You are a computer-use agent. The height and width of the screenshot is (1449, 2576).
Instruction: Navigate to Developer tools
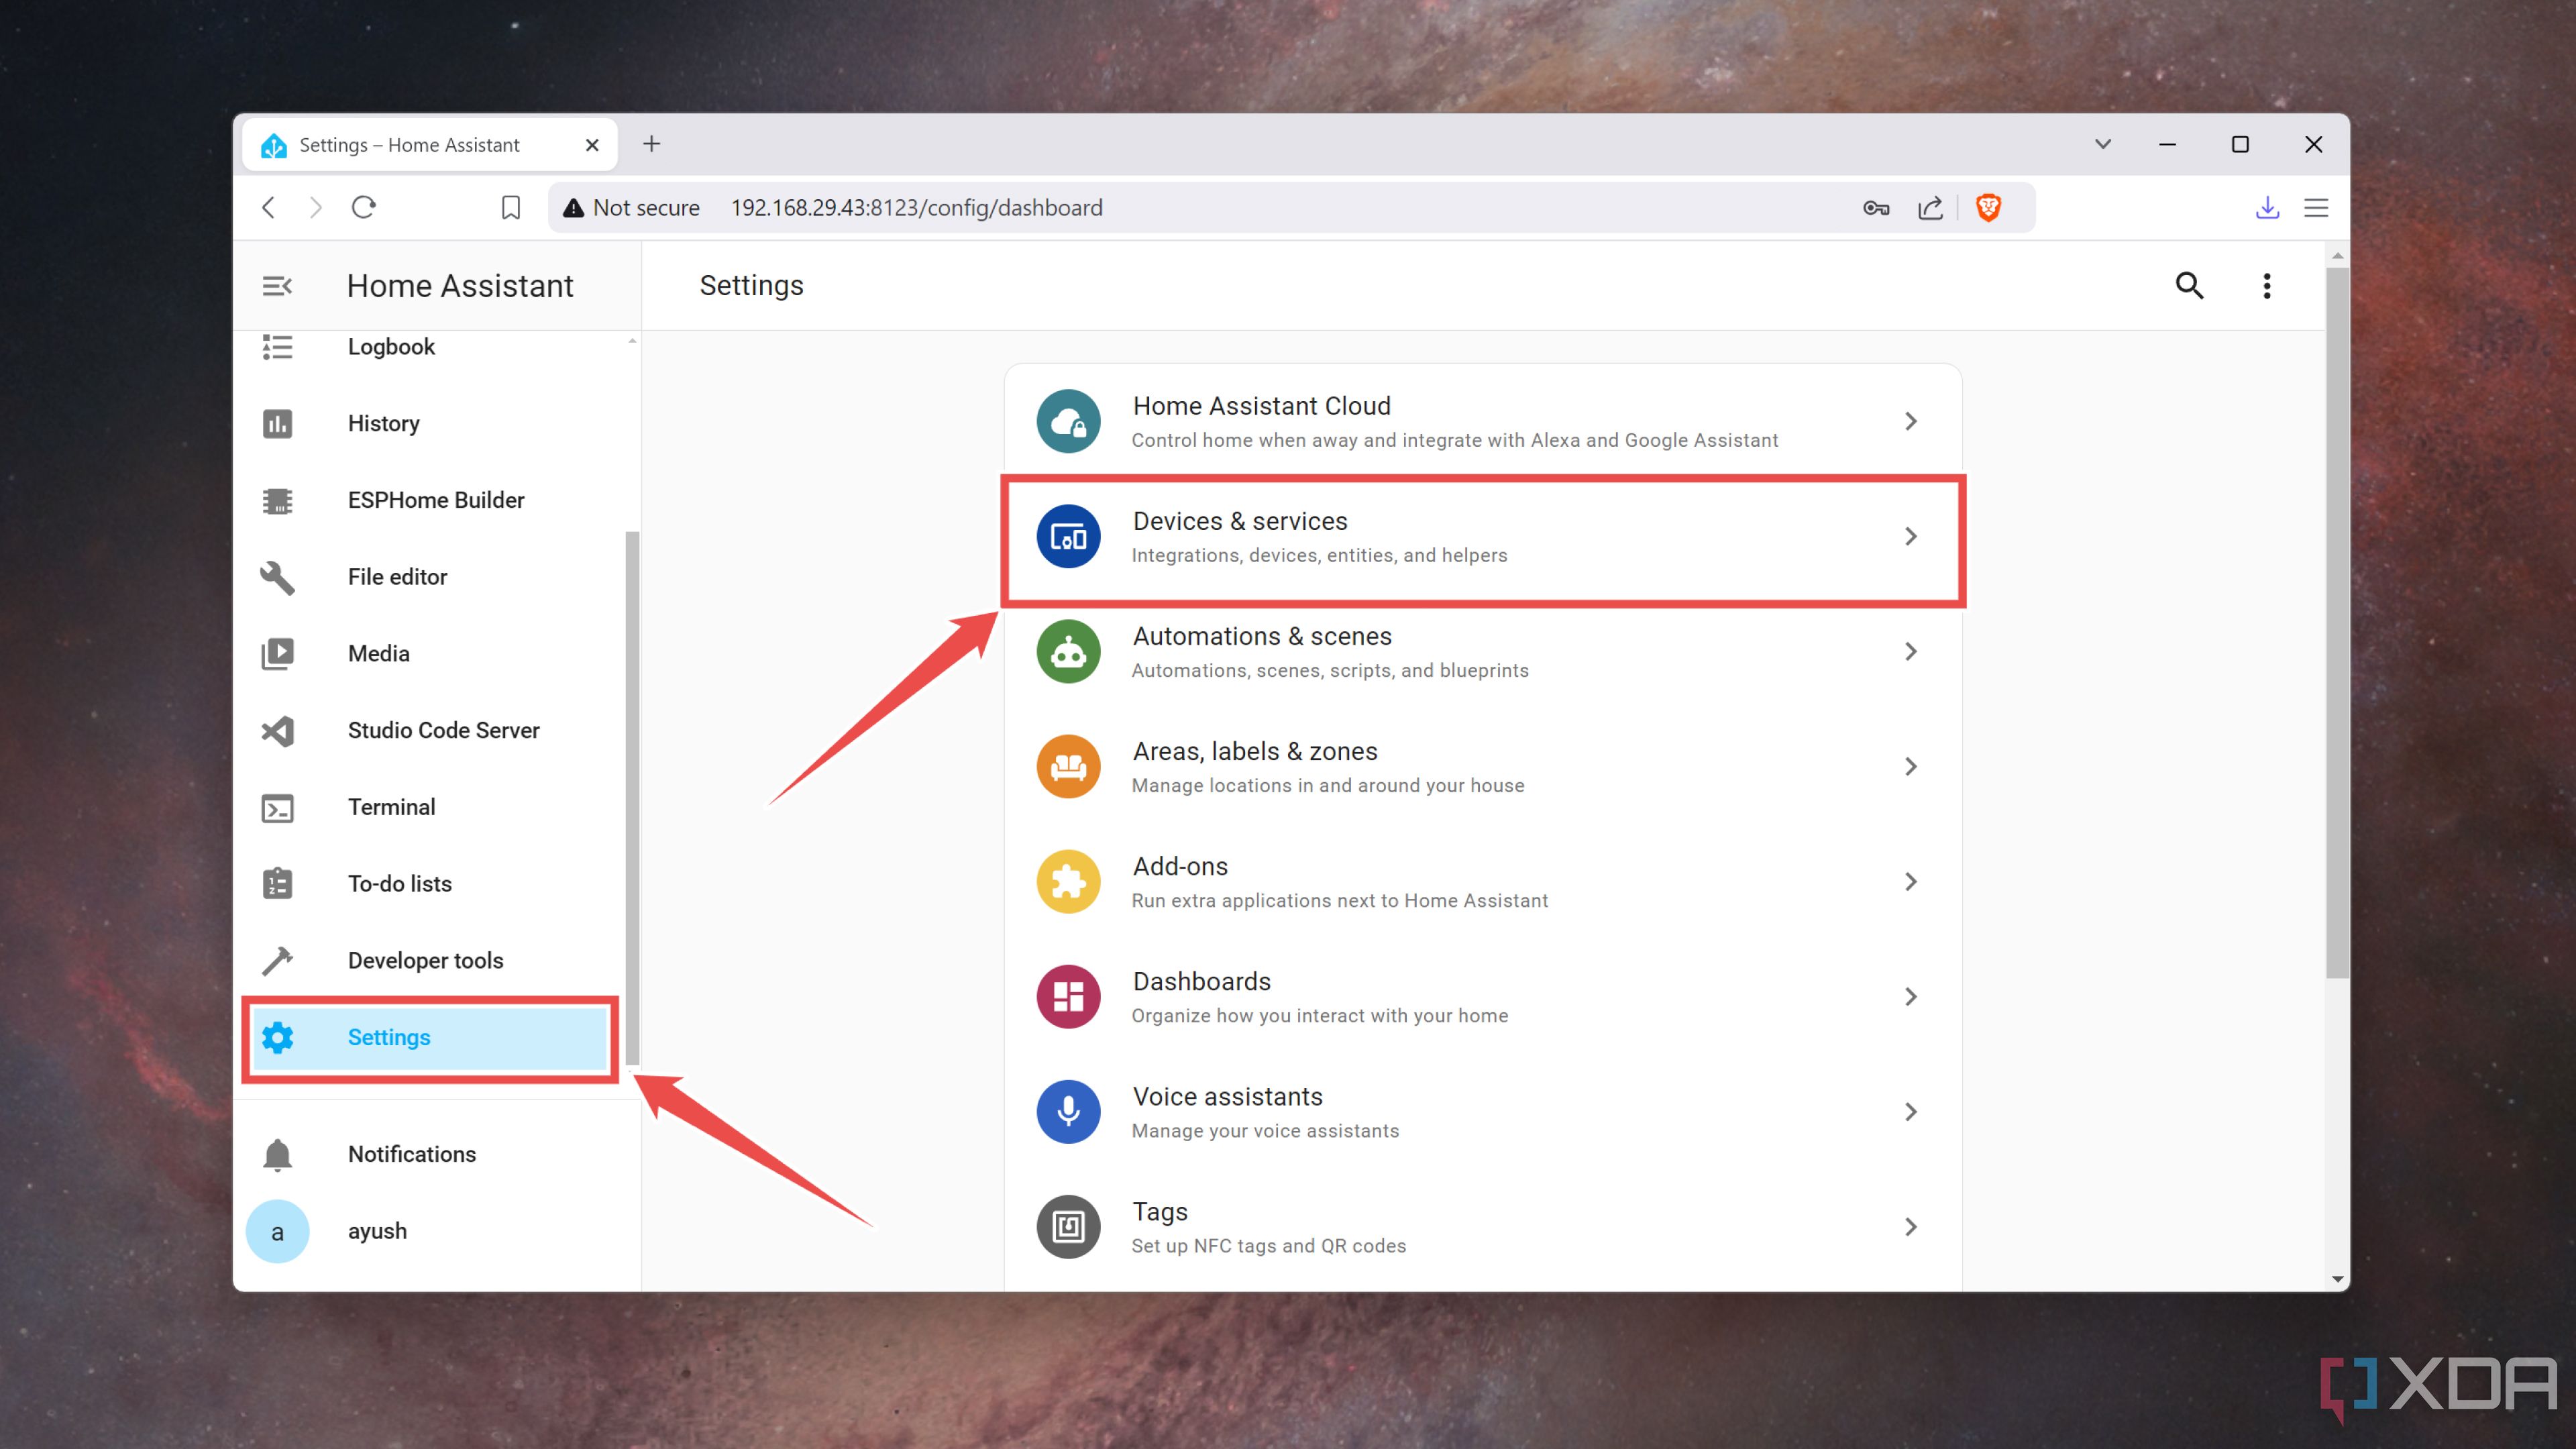click(x=425, y=959)
